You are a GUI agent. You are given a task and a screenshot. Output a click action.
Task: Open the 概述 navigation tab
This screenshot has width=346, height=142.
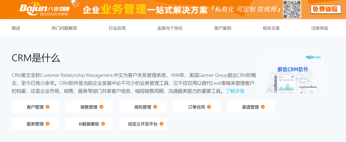point(16,28)
